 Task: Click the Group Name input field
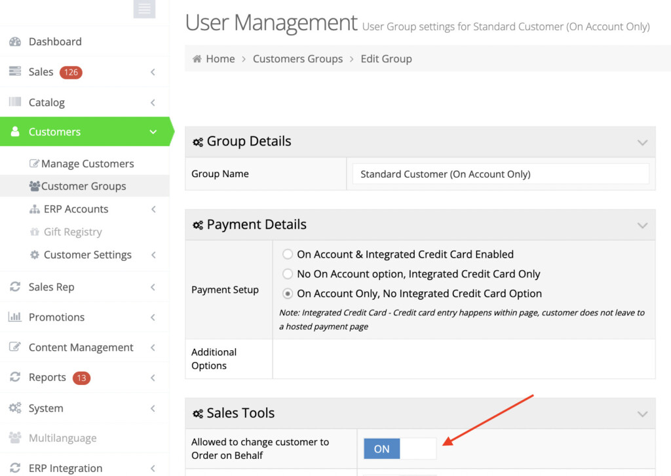(501, 174)
